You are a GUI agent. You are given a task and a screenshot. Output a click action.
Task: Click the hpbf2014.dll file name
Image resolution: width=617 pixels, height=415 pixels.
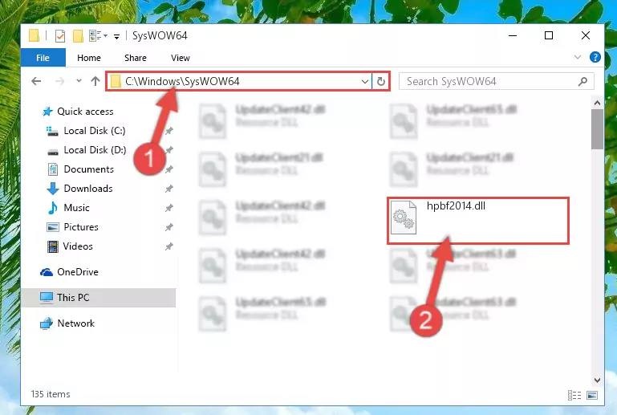456,206
